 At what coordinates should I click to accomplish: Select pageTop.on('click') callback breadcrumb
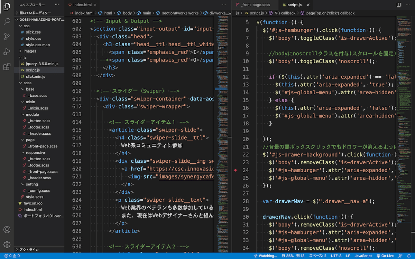[327, 13]
